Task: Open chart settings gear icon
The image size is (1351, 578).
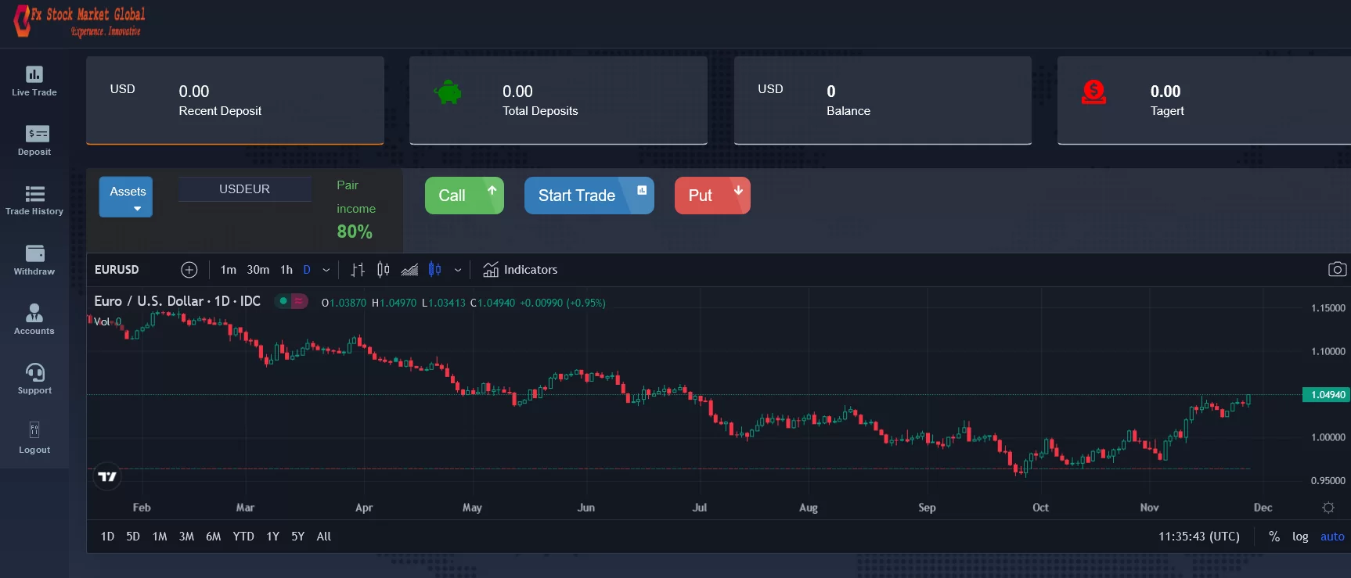Action: point(1328,508)
